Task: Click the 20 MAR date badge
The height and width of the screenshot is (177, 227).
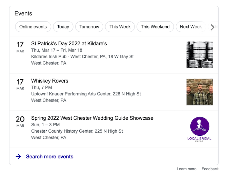Action: click(20, 121)
